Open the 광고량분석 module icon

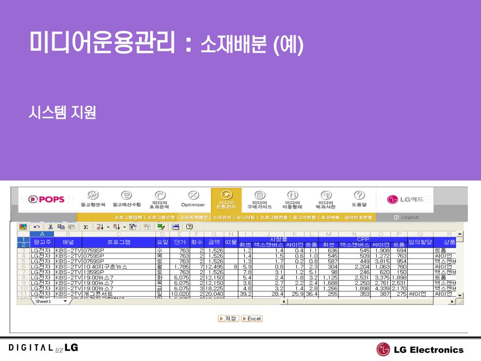[x=93, y=199]
